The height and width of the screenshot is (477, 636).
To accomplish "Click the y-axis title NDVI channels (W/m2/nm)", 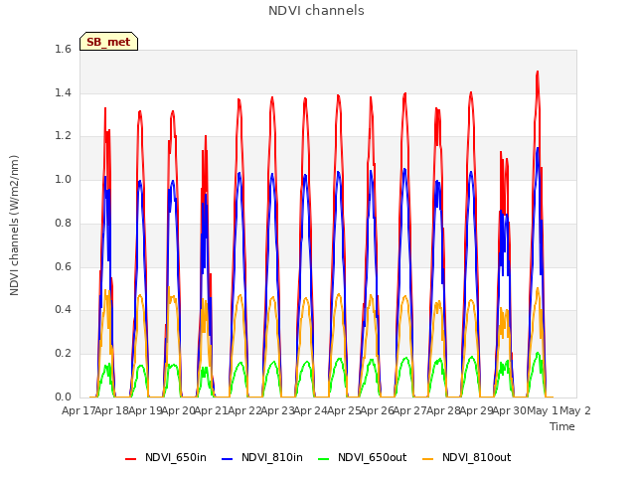I will pyautogui.click(x=14, y=226).
